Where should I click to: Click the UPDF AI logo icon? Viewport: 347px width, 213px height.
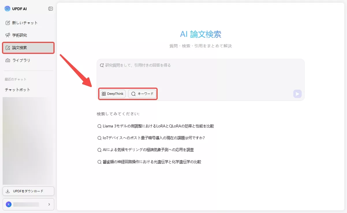coord(8,9)
